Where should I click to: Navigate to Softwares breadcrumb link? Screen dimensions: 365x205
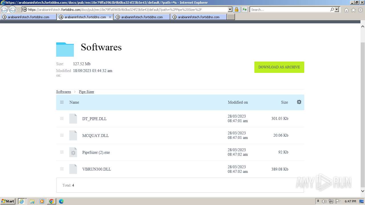click(x=64, y=92)
